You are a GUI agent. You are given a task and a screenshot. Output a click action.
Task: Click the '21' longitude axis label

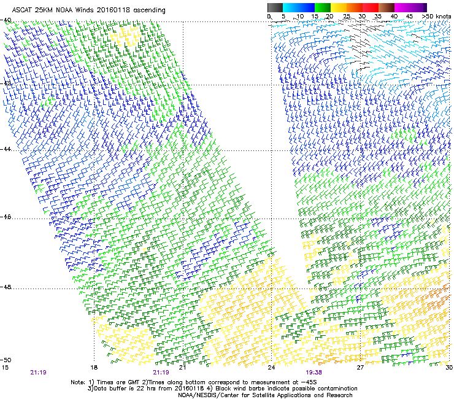[182, 368]
